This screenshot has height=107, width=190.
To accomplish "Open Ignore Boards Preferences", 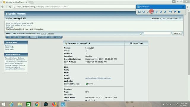I will [15, 69].
